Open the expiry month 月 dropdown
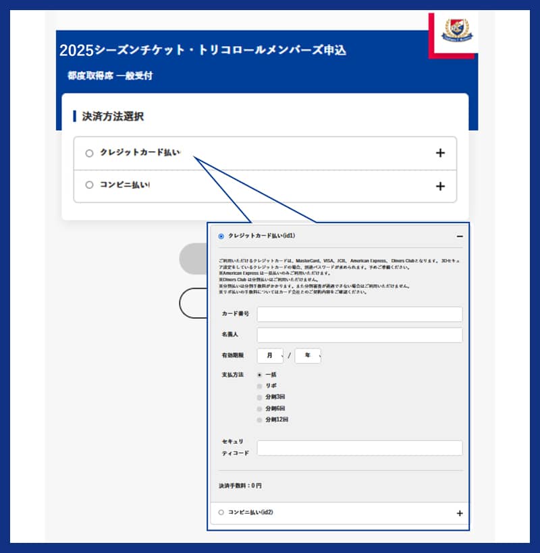 tap(270, 355)
